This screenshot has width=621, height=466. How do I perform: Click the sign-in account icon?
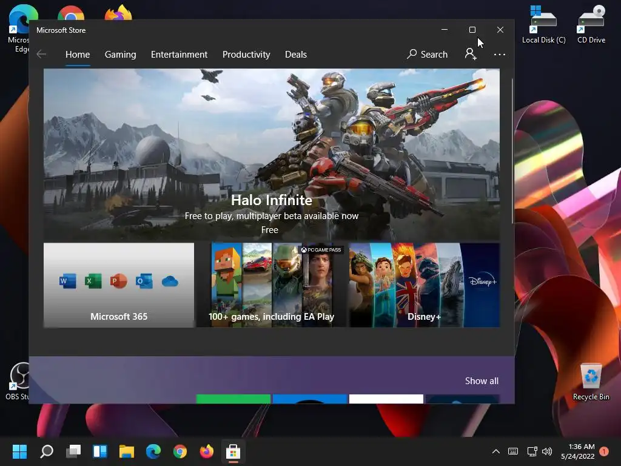(471, 54)
